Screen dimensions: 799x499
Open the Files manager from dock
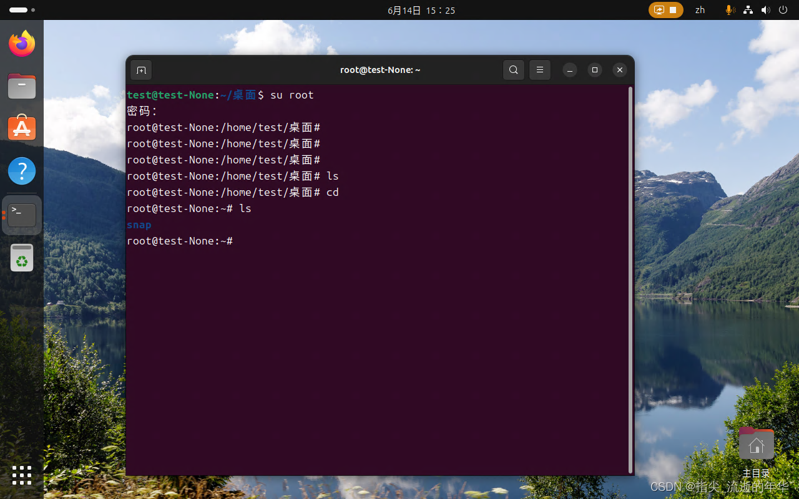point(22,86)
